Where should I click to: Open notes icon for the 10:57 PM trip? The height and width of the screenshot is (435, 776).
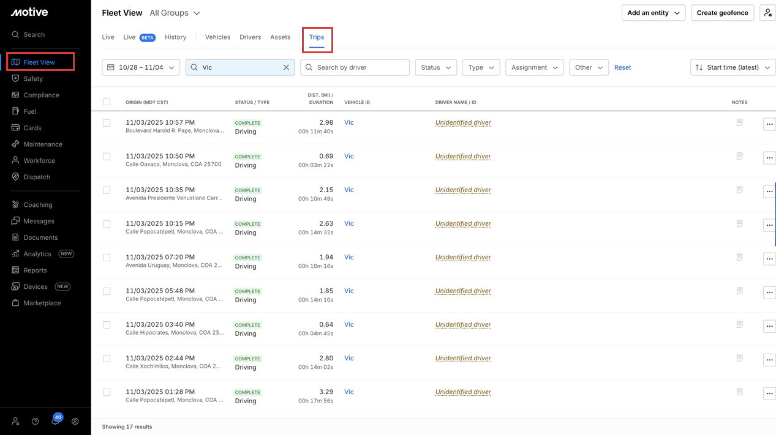click(x=739, y=122)
